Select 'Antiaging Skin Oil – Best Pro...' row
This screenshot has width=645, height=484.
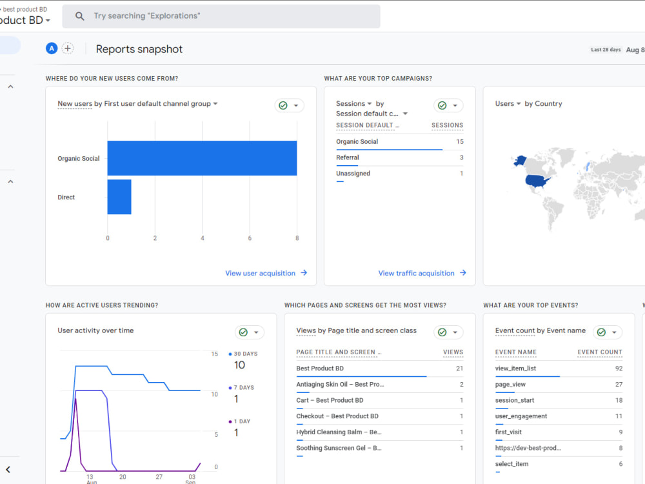point(380,385)
